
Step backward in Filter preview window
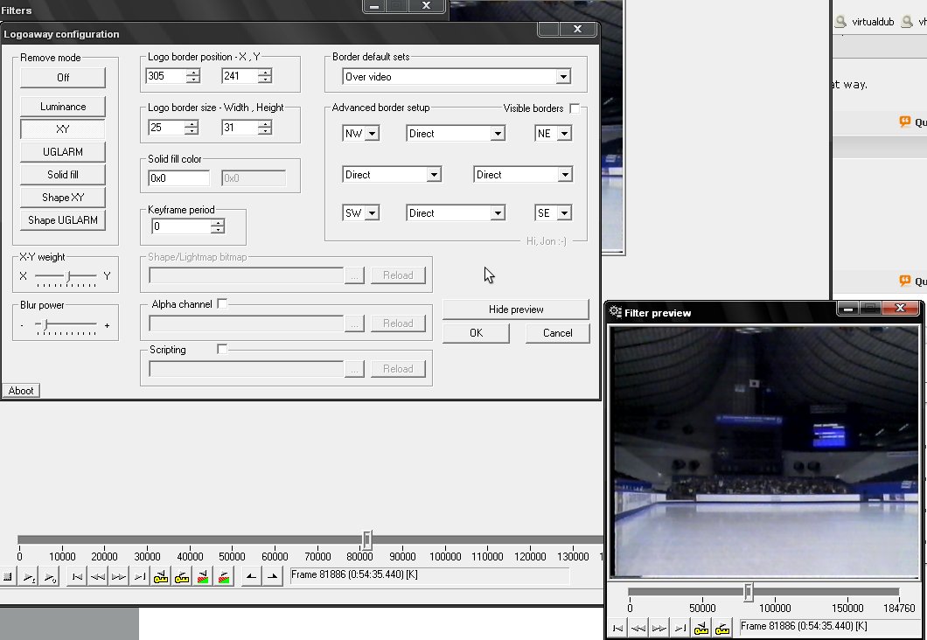click(x=638, y=628)
